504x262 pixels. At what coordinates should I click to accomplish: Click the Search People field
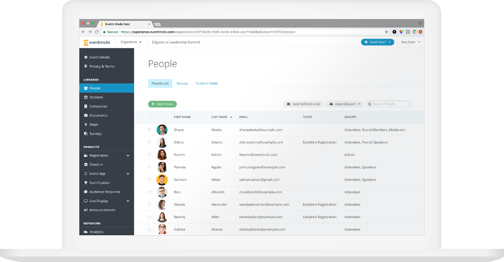coord(388,104)
